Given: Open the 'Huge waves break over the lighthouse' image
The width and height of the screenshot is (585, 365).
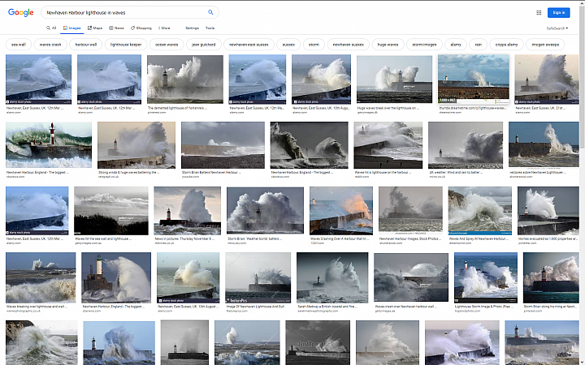Looking at the screenshot, I should coord(394,79).
